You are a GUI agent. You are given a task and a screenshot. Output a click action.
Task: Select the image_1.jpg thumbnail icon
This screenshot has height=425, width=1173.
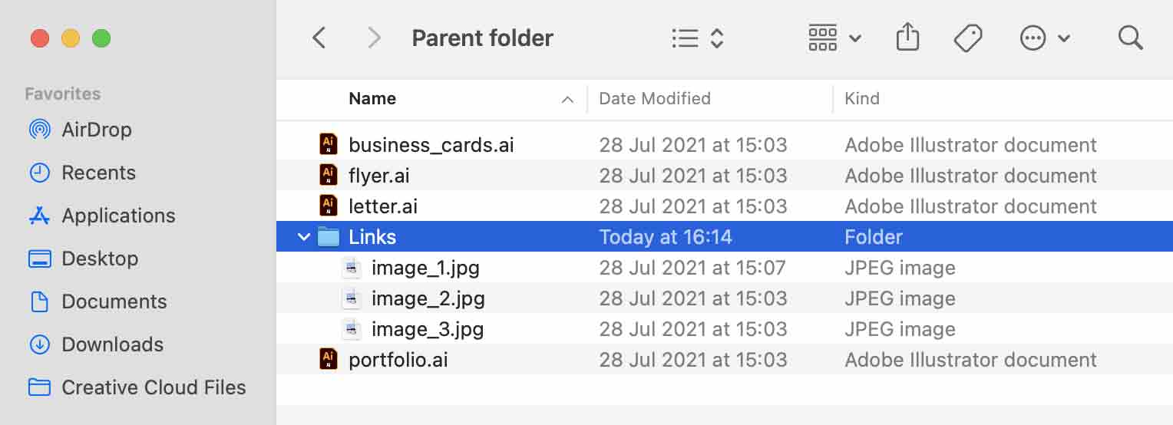coord(352,268)
